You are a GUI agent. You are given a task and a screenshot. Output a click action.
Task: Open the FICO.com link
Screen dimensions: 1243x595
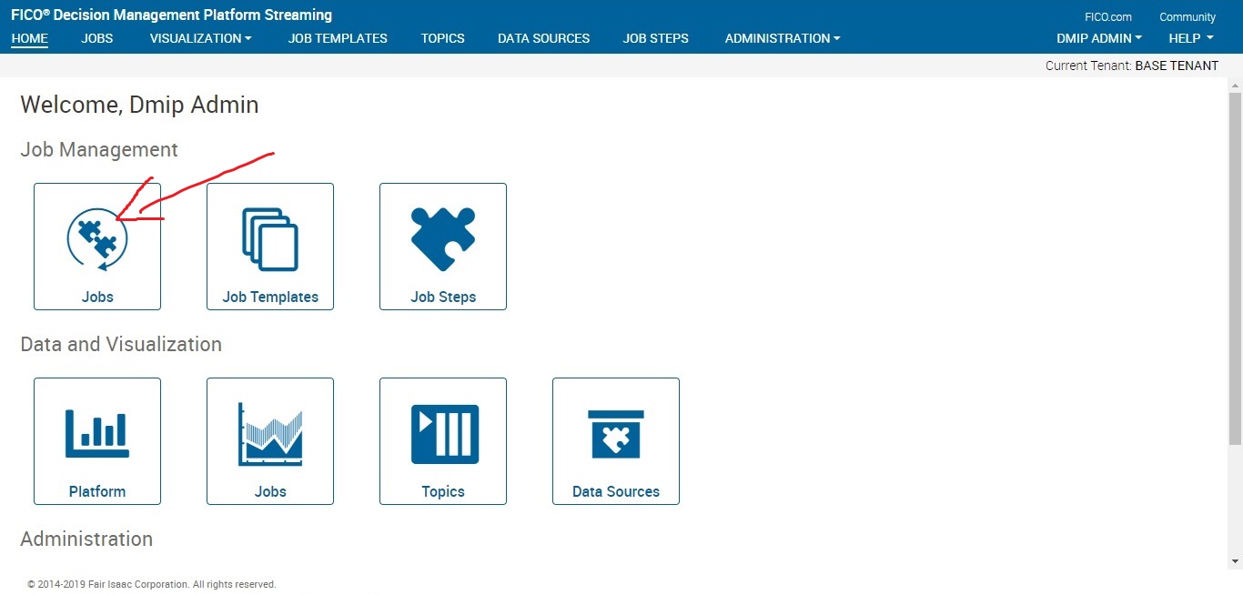[1108, 16]
